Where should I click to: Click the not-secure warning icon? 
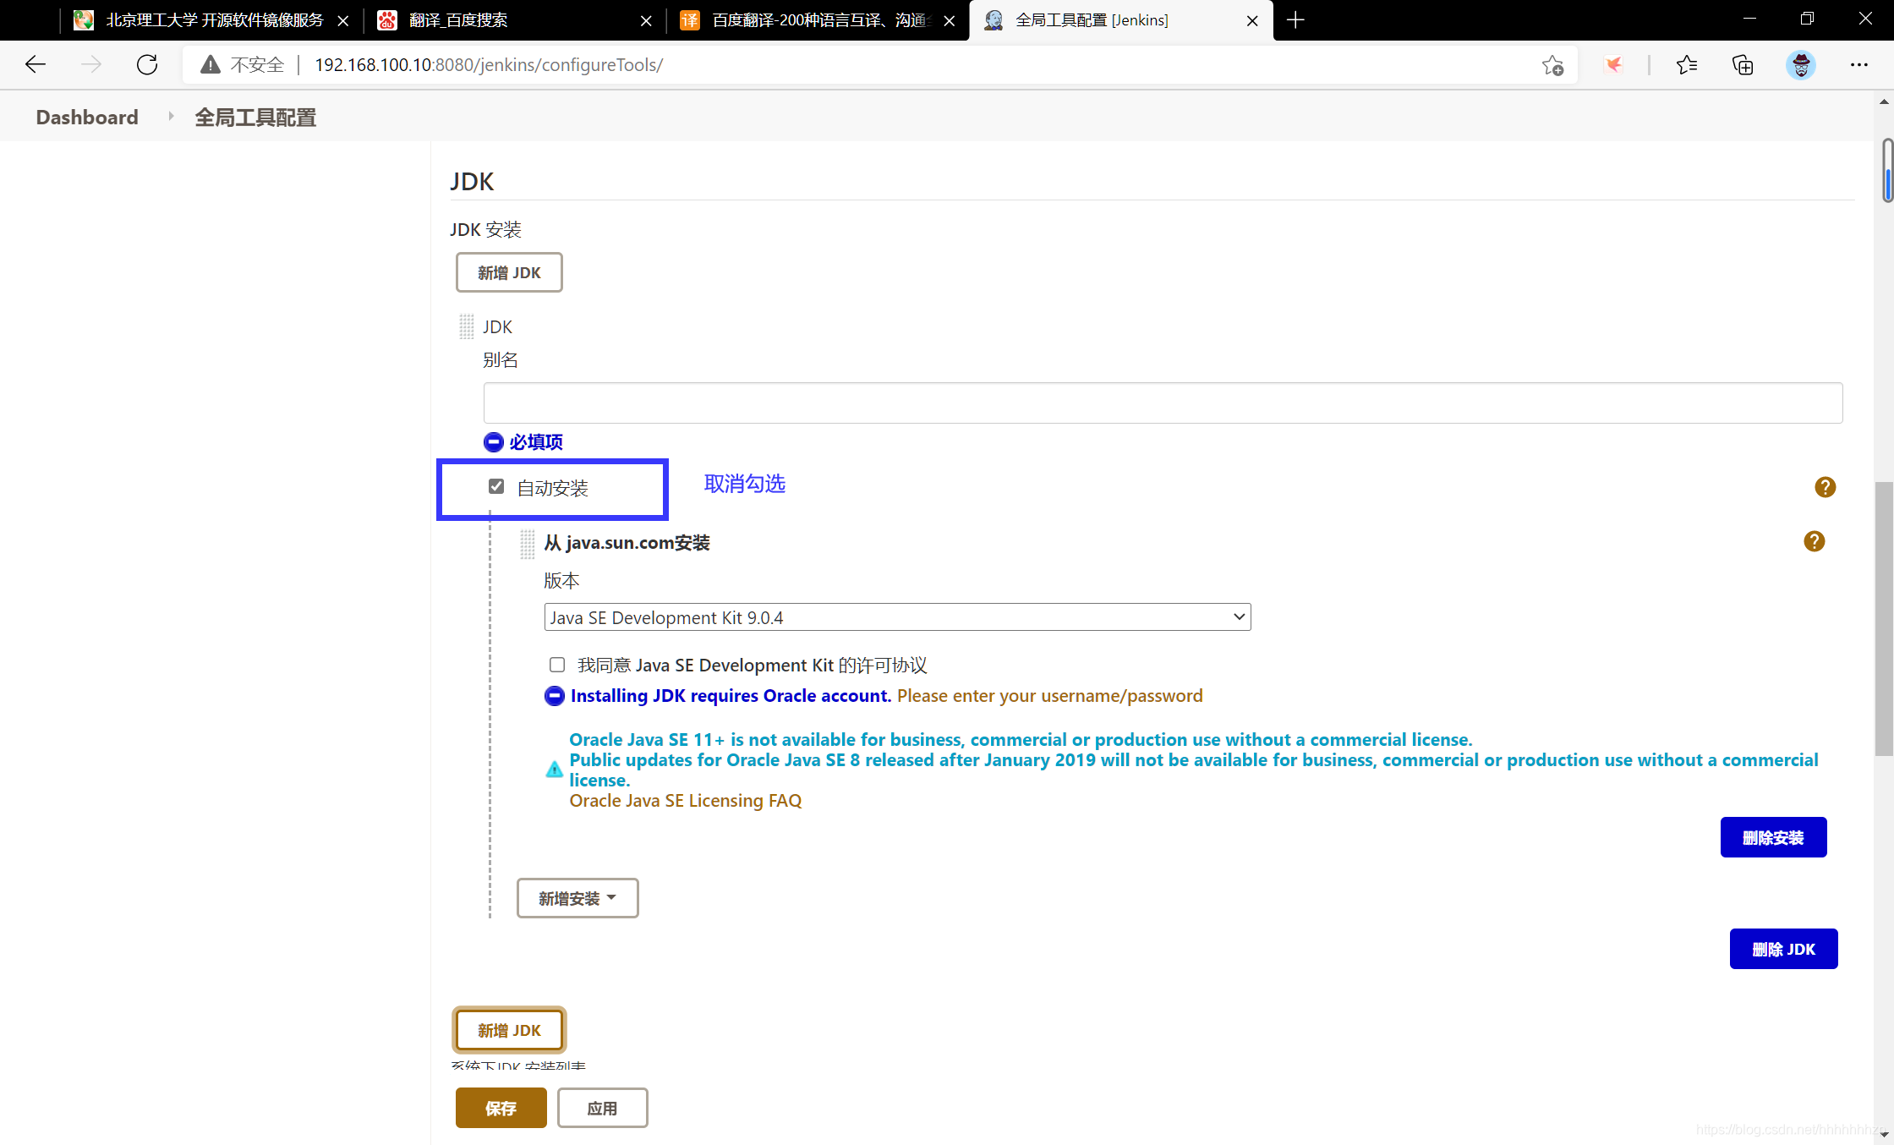click(211, 65)
